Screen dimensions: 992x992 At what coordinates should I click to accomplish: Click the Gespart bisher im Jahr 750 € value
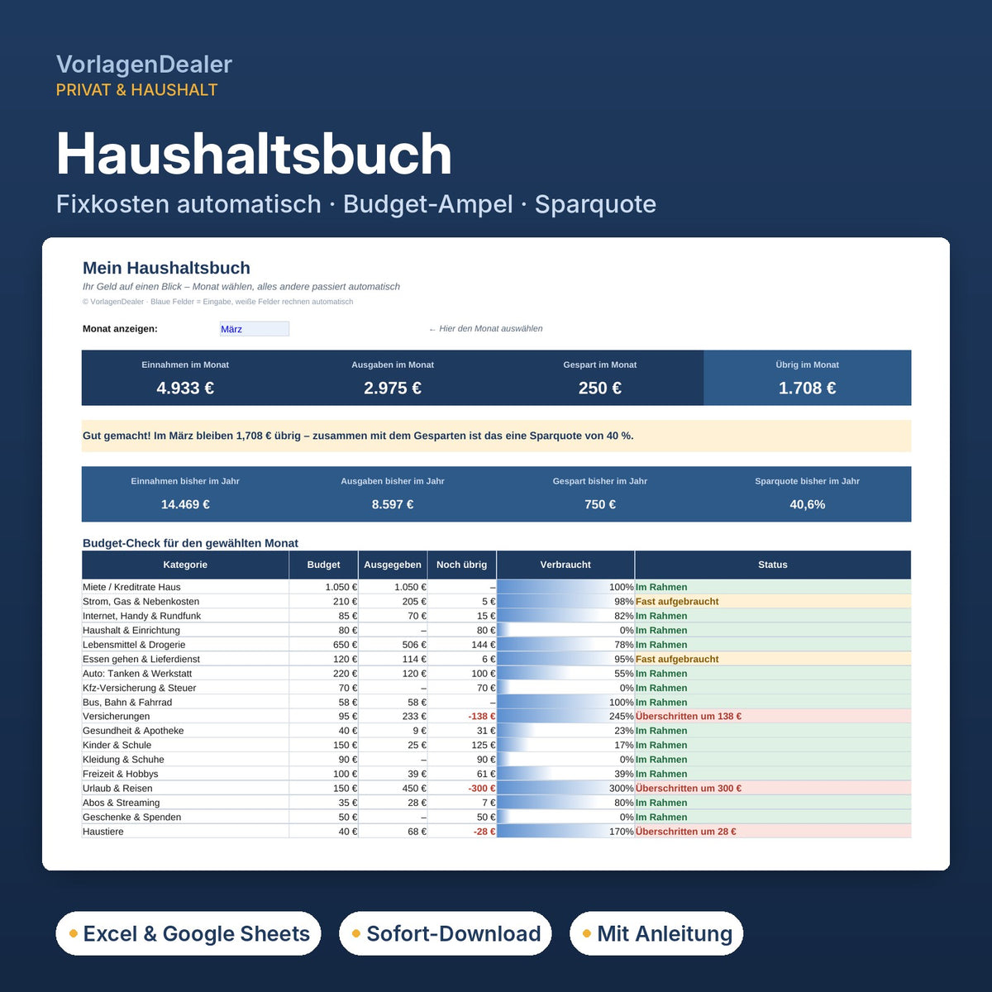600,504
